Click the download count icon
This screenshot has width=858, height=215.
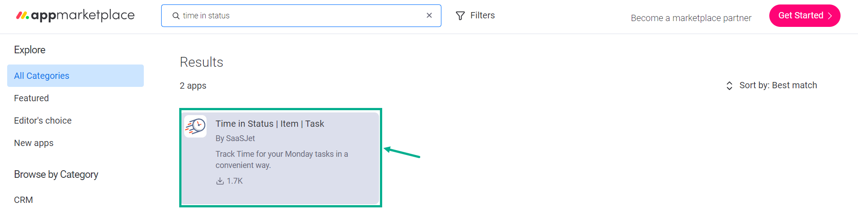click(220, 181)
